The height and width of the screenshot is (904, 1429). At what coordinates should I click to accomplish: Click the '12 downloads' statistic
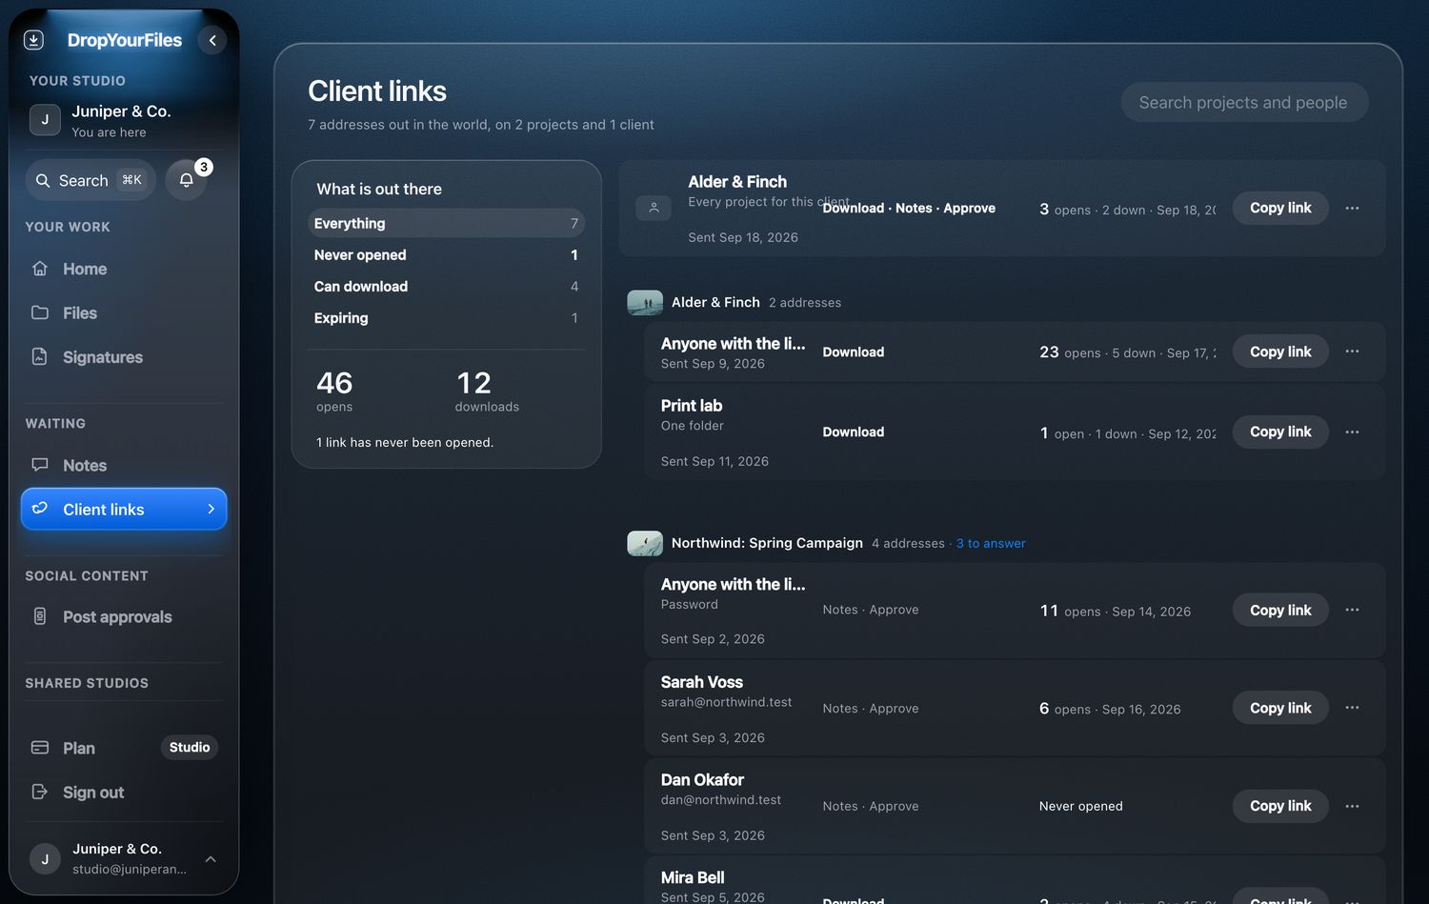(487, 391)
